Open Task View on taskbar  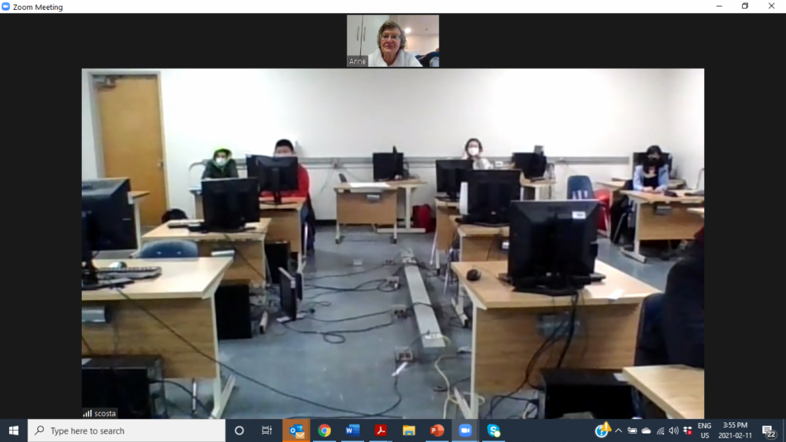click(x=267, y=430)
